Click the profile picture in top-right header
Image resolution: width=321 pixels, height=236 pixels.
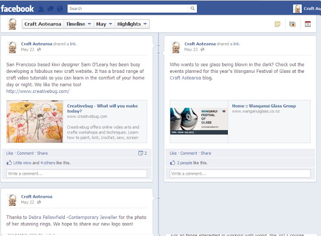[297, 9]
